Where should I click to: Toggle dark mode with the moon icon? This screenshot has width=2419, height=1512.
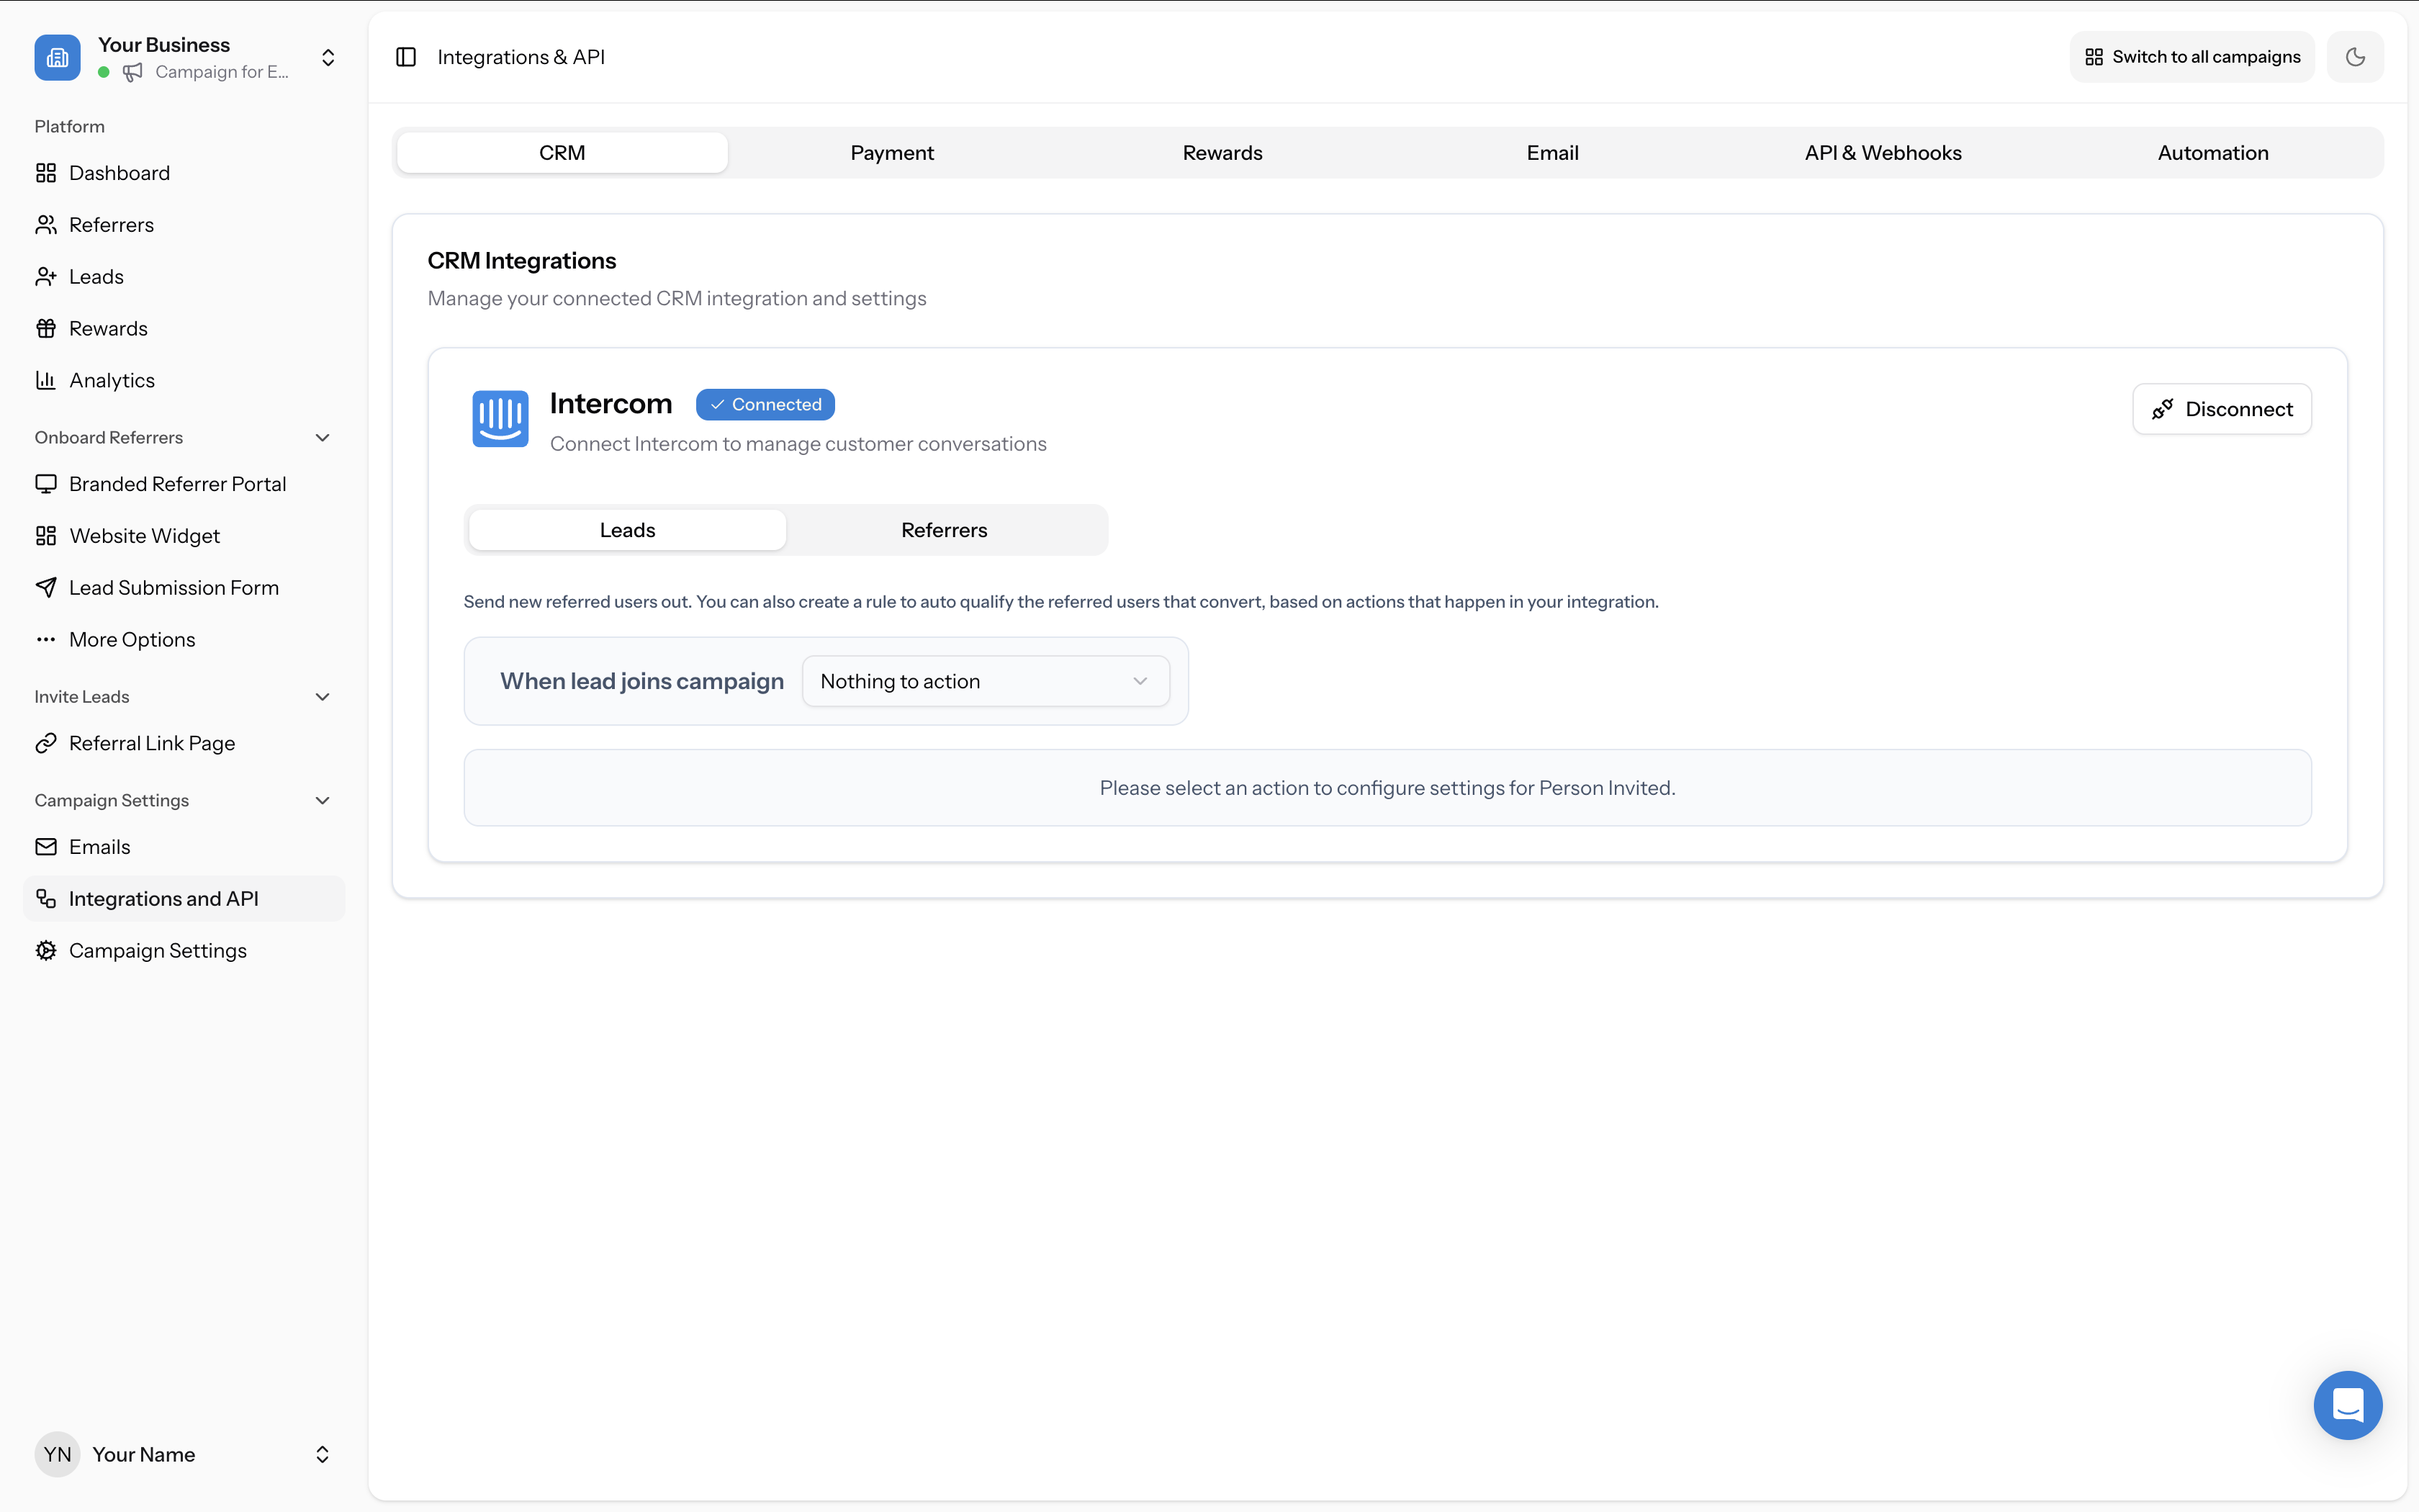tap(2355, 56)
